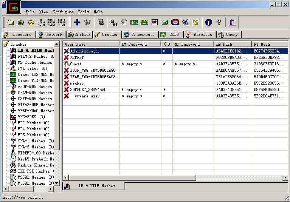Select the ASPNET user row
290x202 pixels.
pos(175,57)
